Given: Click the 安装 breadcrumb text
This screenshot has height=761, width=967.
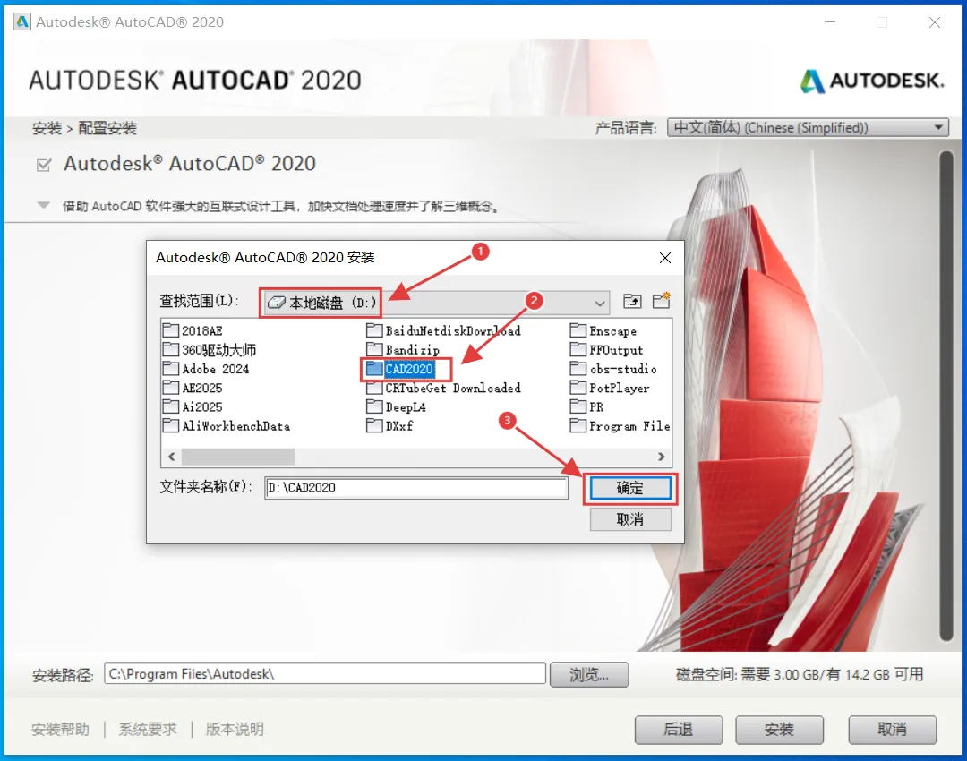Looking at the screenshot, I should pyautogui.click(x=47, y=128).
